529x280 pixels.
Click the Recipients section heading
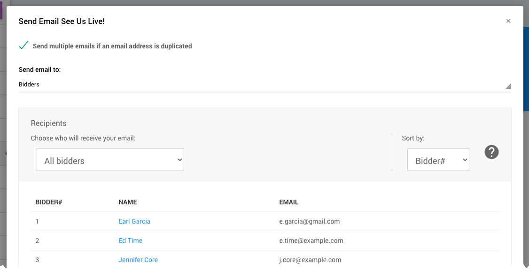click(x=48, y=124)
